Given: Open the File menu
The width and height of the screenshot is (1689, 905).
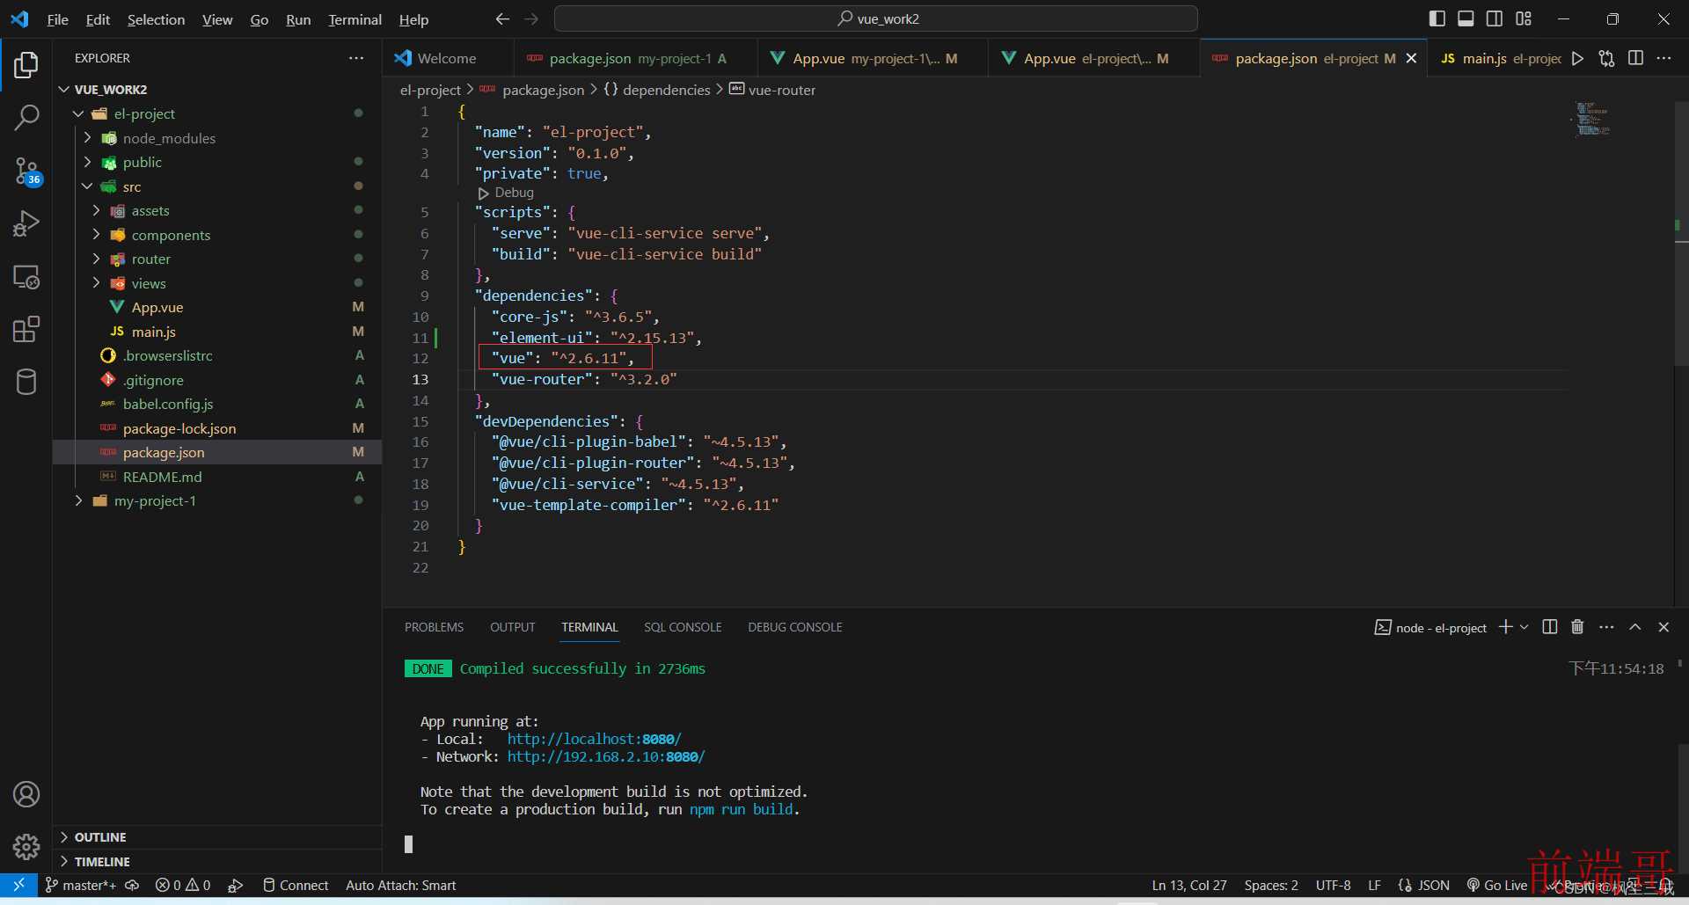Looking at the screenshot, I should (x=57, y=19).
